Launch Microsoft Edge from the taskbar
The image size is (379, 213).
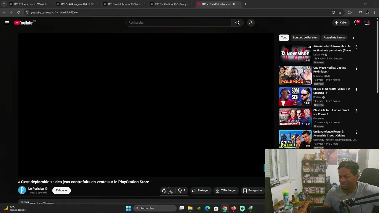tap(208, 208)
